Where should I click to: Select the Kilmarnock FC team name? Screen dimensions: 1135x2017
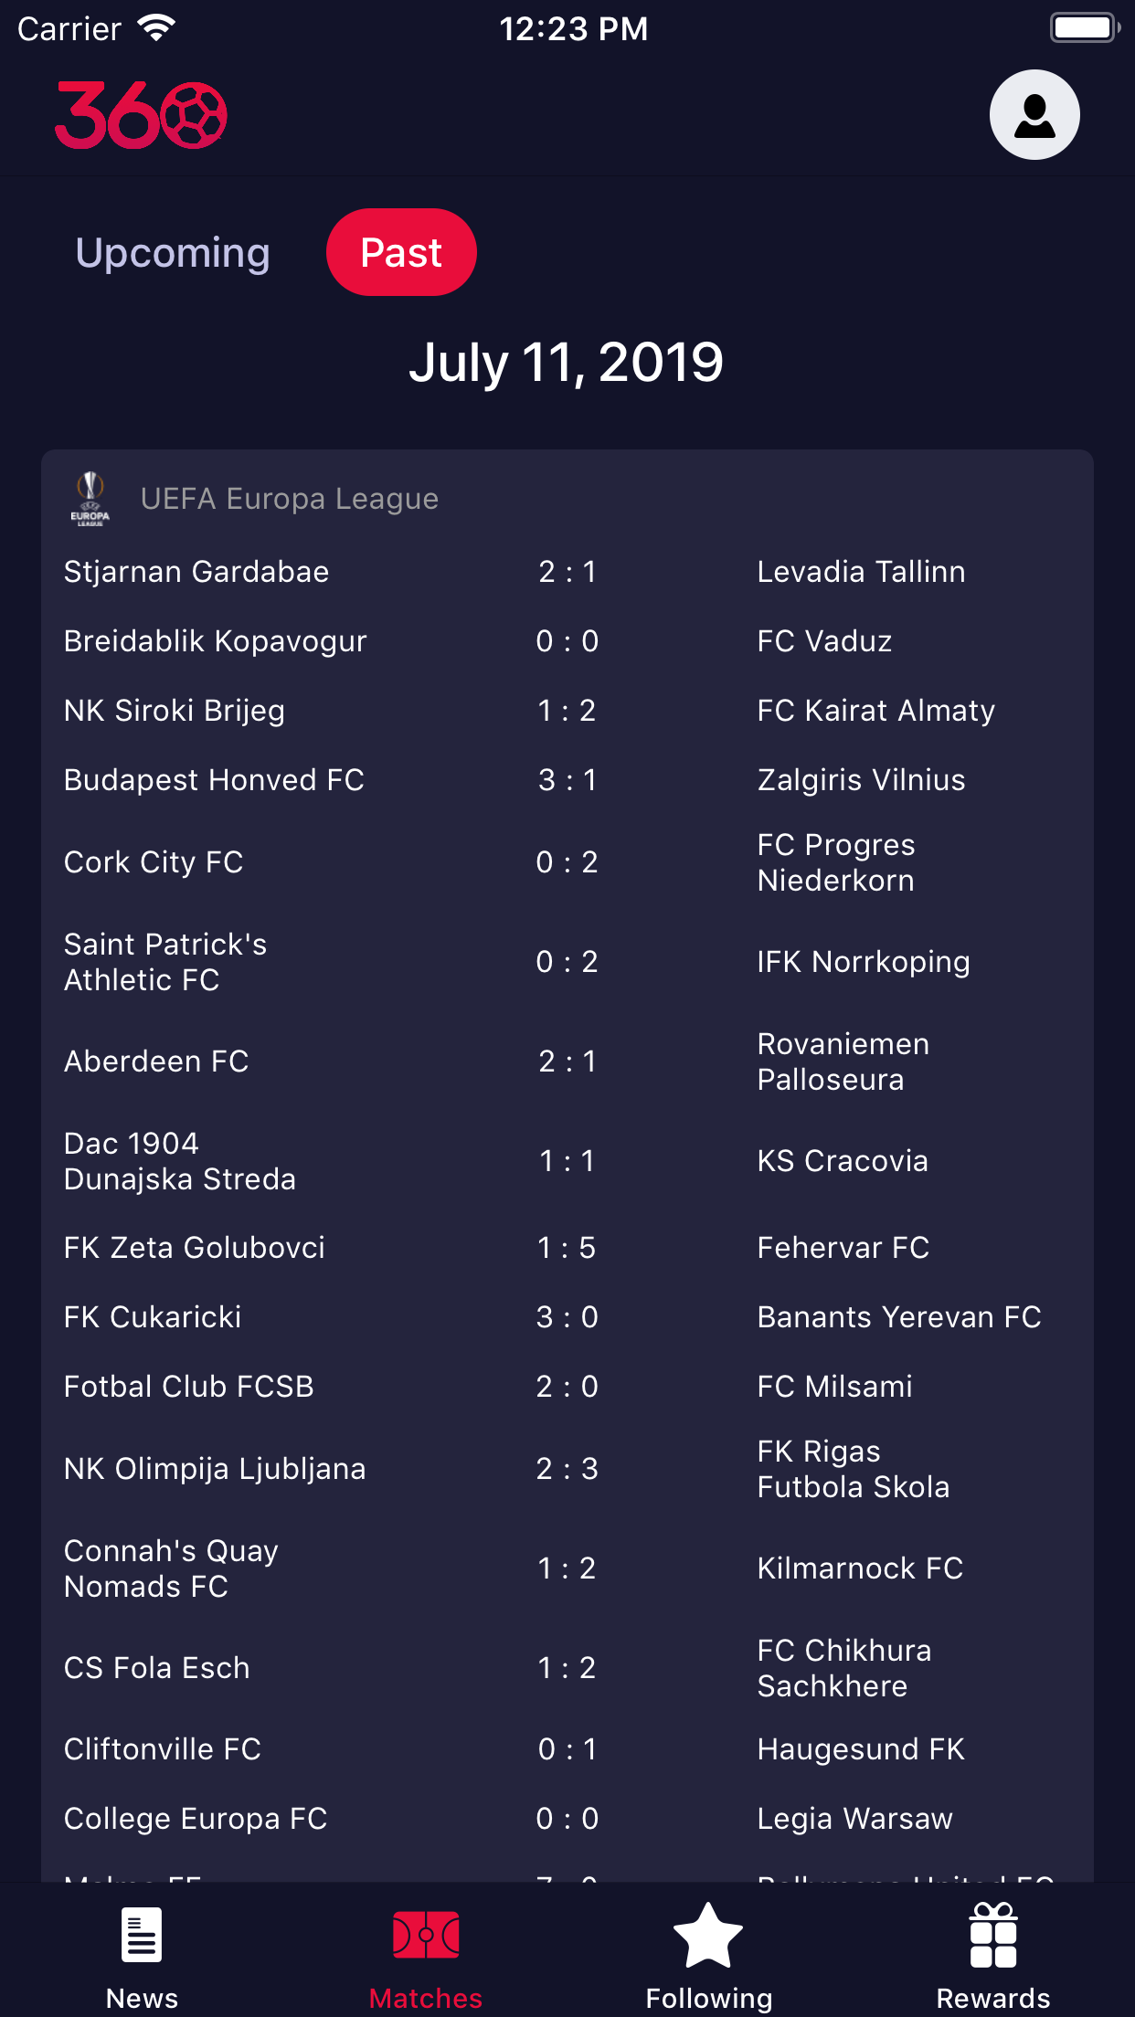click(x=860, y=1568)
